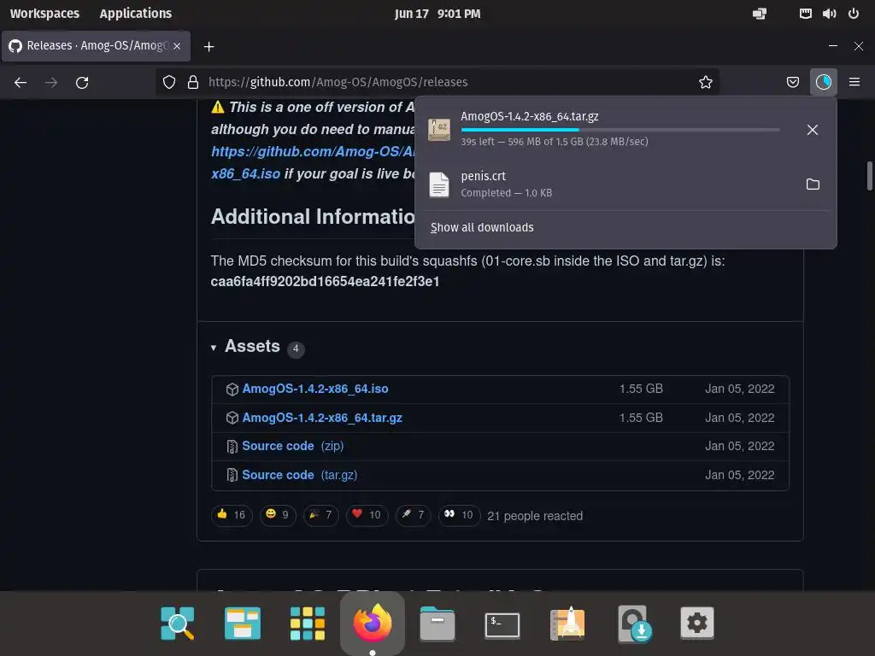Click the Firefox dock icon
The width and height of the screenshot is (875, 656).
point(373,623)
